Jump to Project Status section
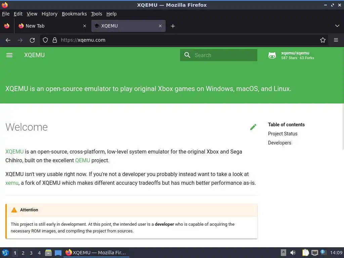 tap(283, 134)
